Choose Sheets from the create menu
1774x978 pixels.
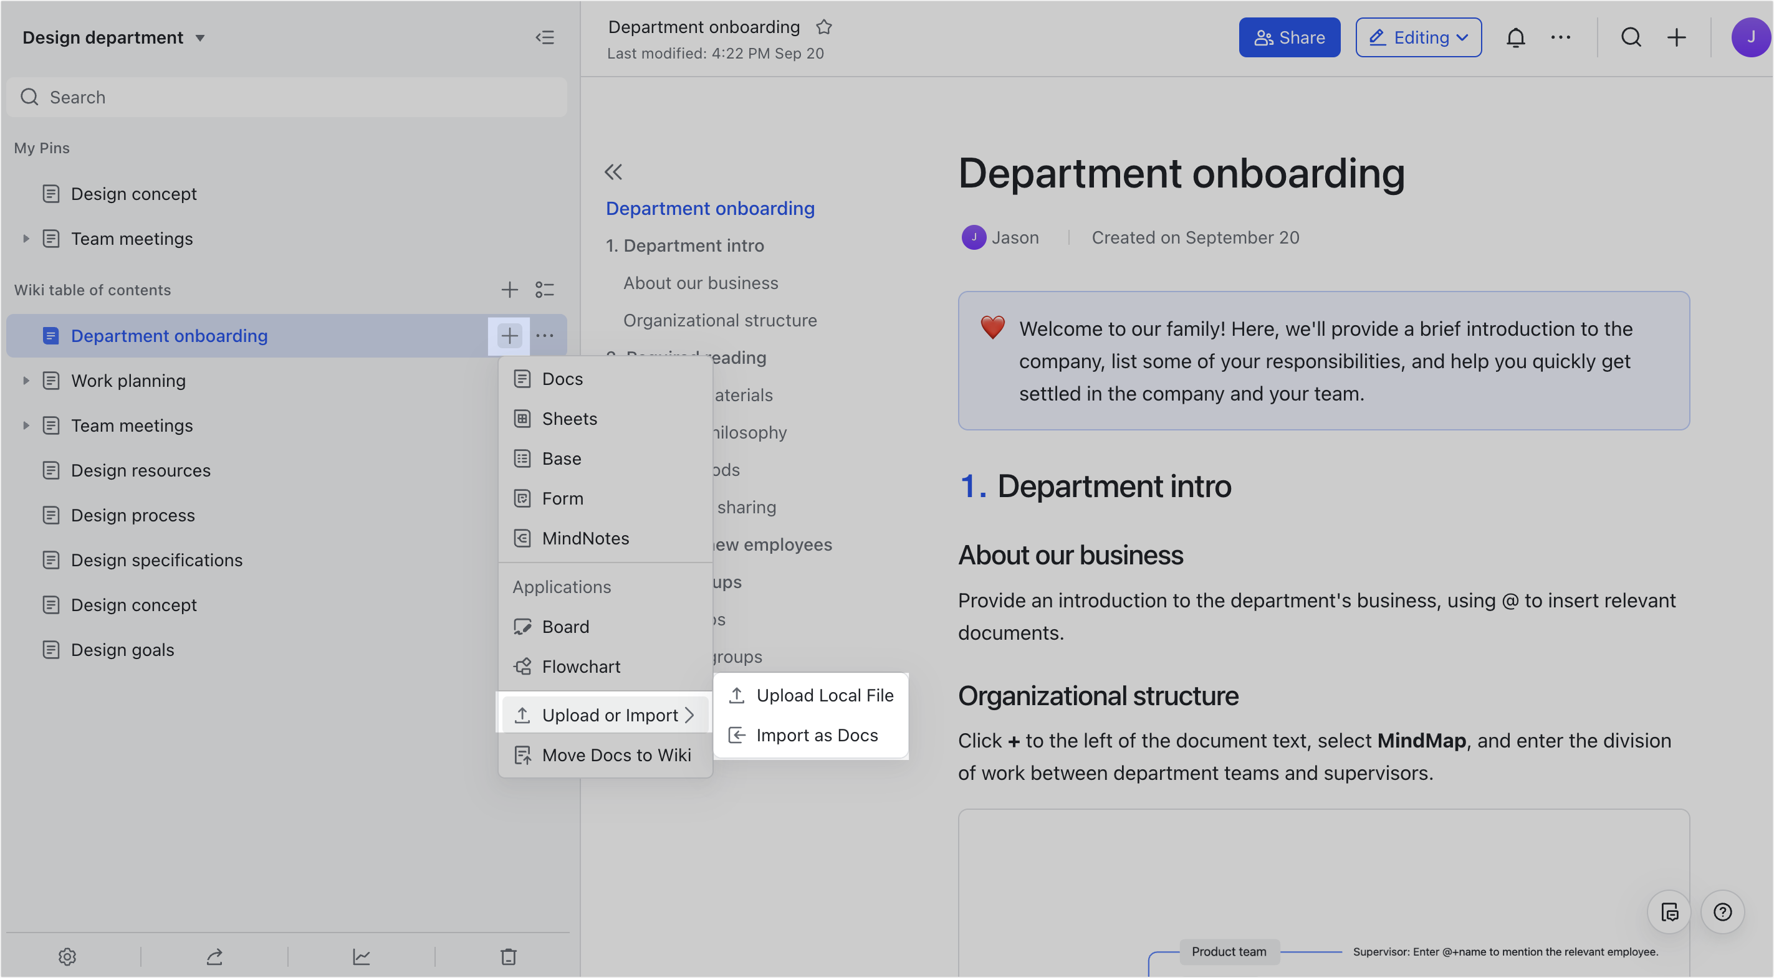tap(605, 419)
